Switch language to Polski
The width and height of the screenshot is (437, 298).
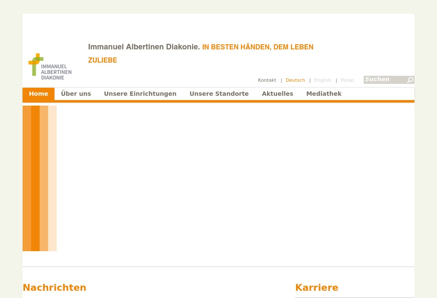coord(347,80)
